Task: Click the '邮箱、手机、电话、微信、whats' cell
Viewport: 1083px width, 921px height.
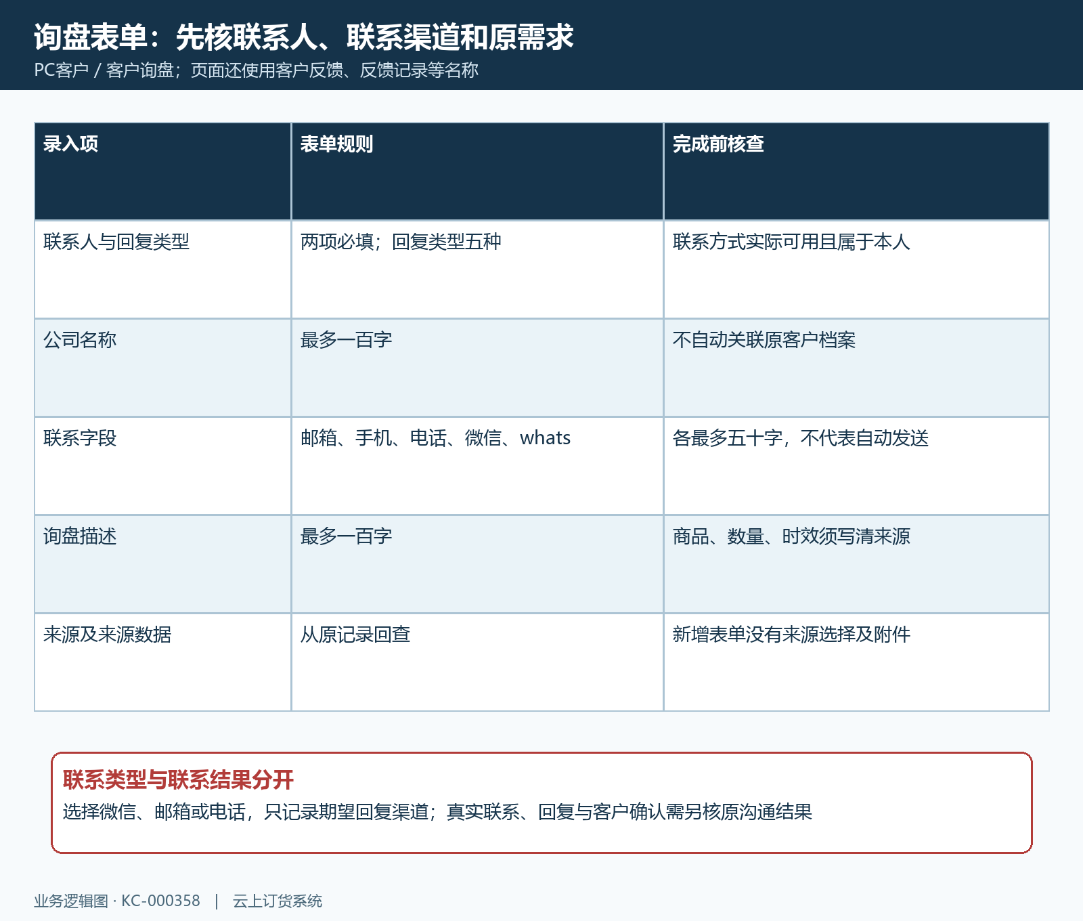Action: [x=477, y=466]
